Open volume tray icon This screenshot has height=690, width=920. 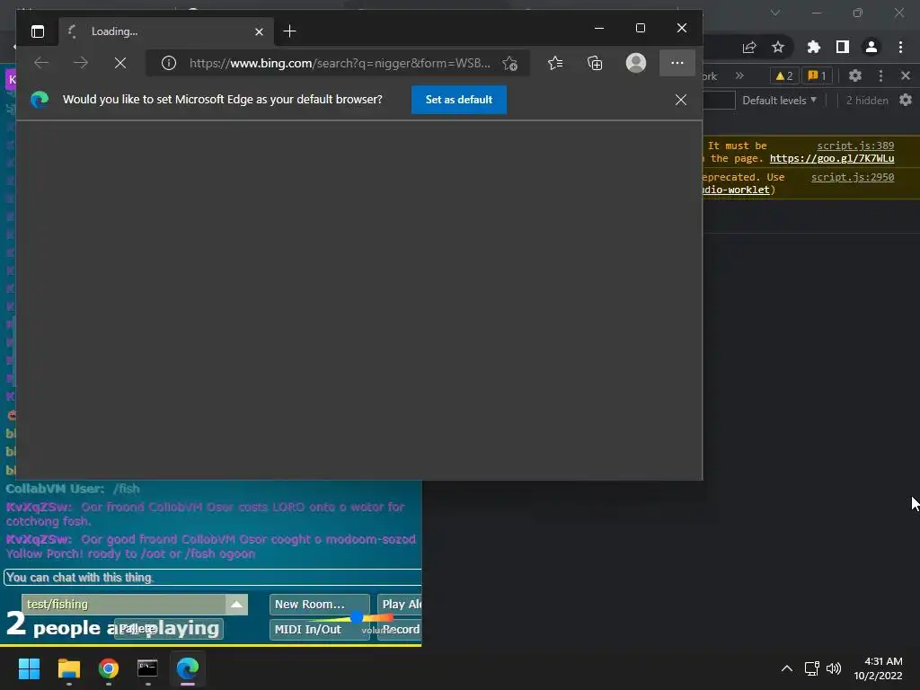(833, 668)
